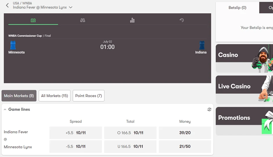Open the statistics bar chart icon tab
Screen dimensions: 273x157
[x=132, y=20]
